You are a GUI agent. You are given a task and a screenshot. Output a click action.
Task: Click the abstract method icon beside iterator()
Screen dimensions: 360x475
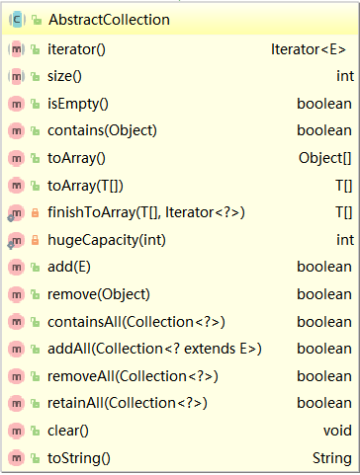tap(16, 49)
